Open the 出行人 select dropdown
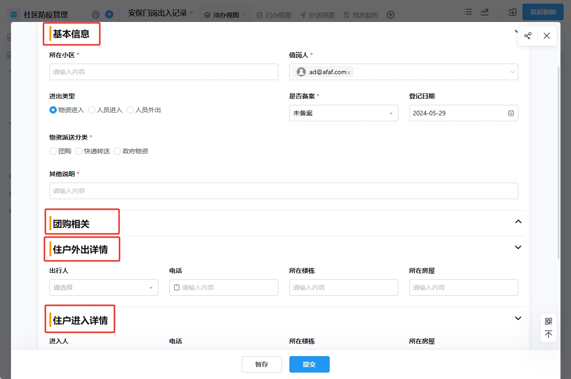Screen dimensions: 571x379 103,287
